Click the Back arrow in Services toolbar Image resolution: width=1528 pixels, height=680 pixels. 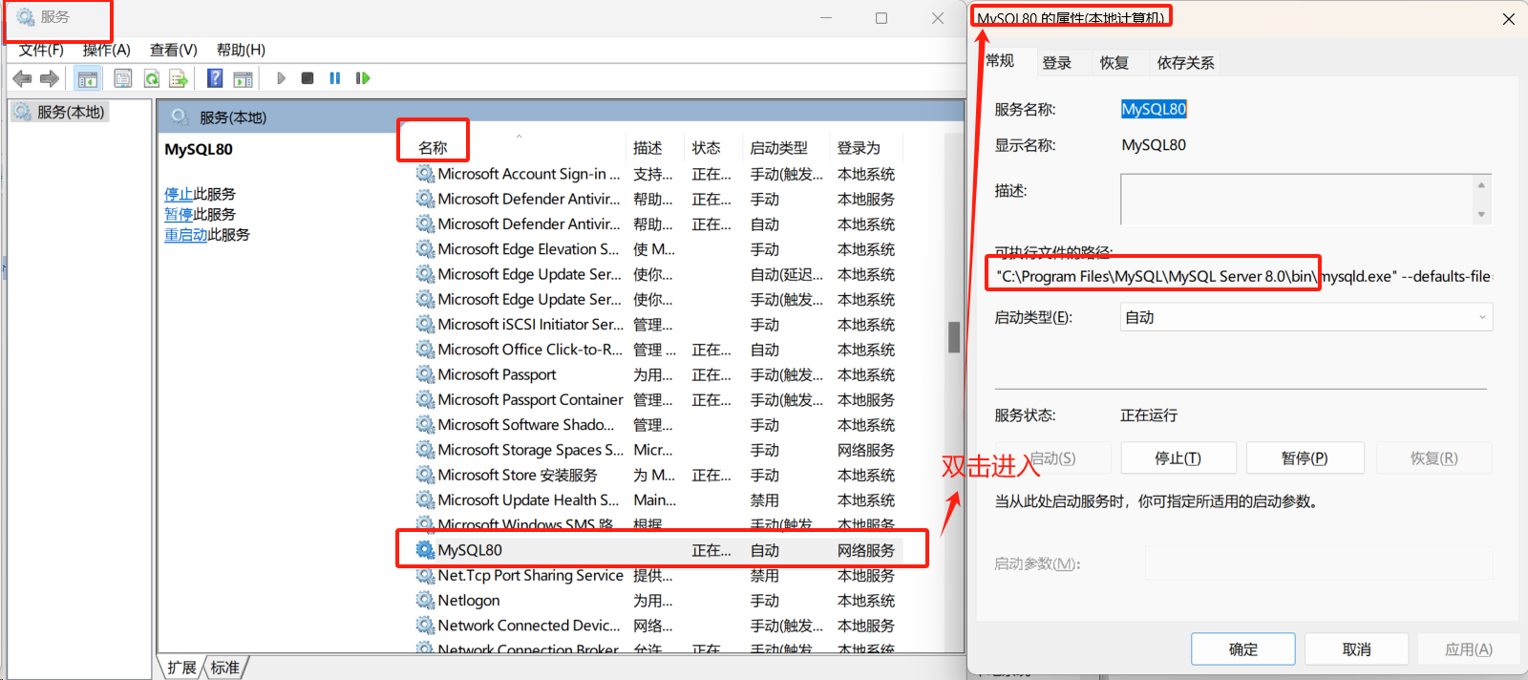click(22, 78)
